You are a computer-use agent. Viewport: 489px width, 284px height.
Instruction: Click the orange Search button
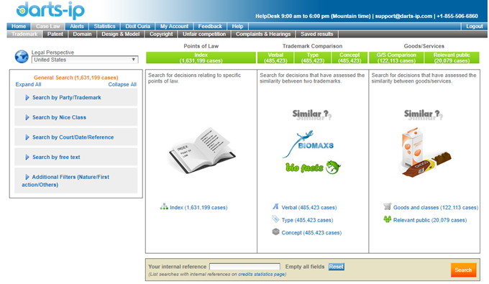click(x=463, y=270)
